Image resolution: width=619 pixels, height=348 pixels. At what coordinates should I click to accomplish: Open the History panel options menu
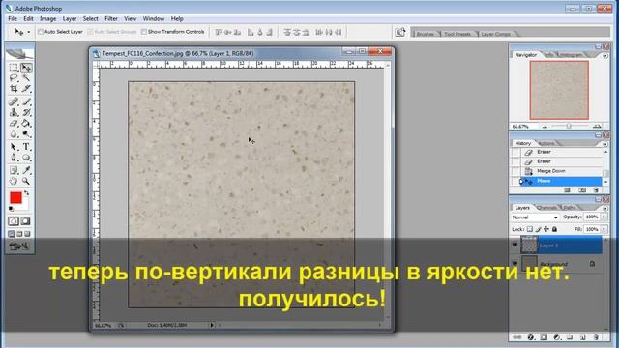(x=605, y=144)
